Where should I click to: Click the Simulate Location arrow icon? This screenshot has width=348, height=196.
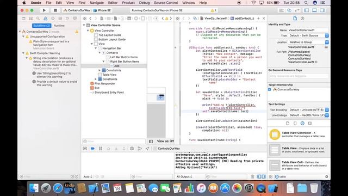click(x=147, y=149)
